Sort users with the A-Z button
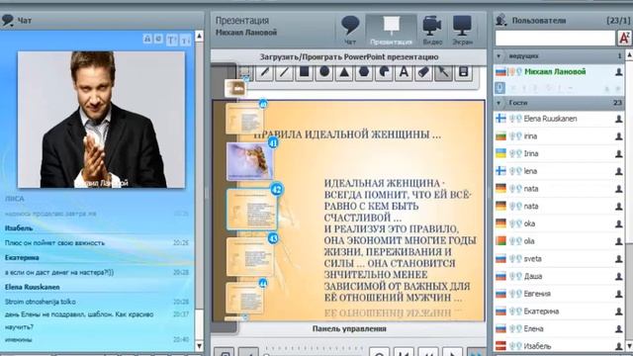The height and width of the screenshot is (356, 633). click(624, 38)
